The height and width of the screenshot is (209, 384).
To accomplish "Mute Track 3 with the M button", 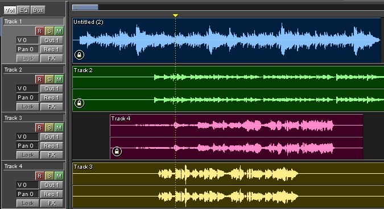I will (x=59, y=127).
